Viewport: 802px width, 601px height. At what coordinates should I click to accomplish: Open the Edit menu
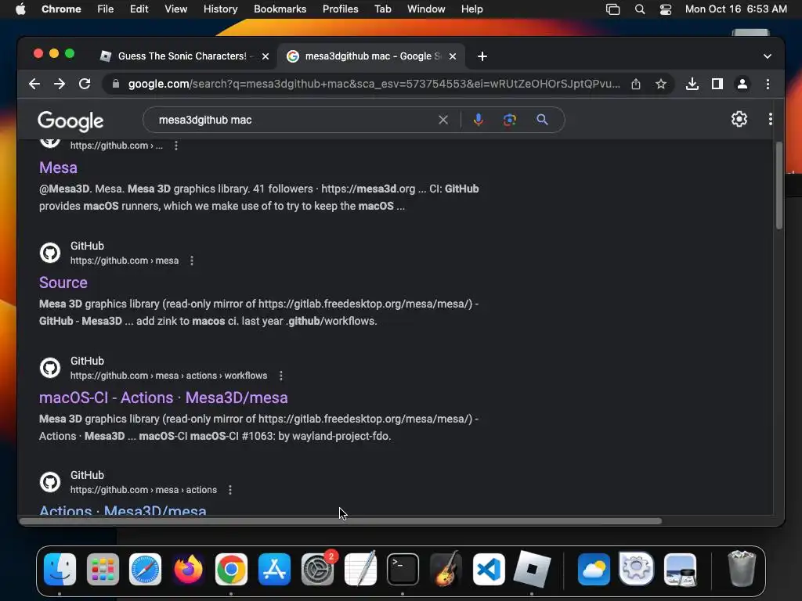pyautogui.click(x=139, y=9)
